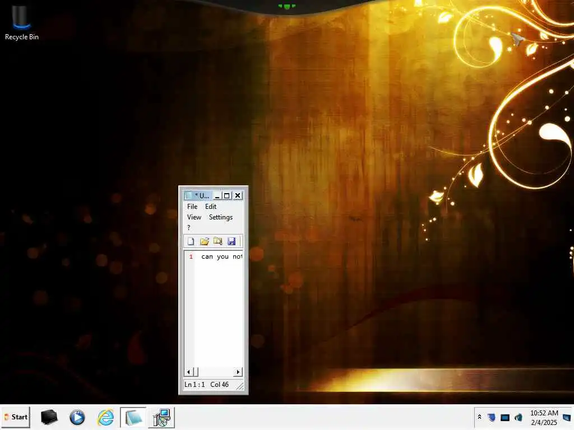
Task: Click the editor window title bar icon
Action: tap(188, 195)
